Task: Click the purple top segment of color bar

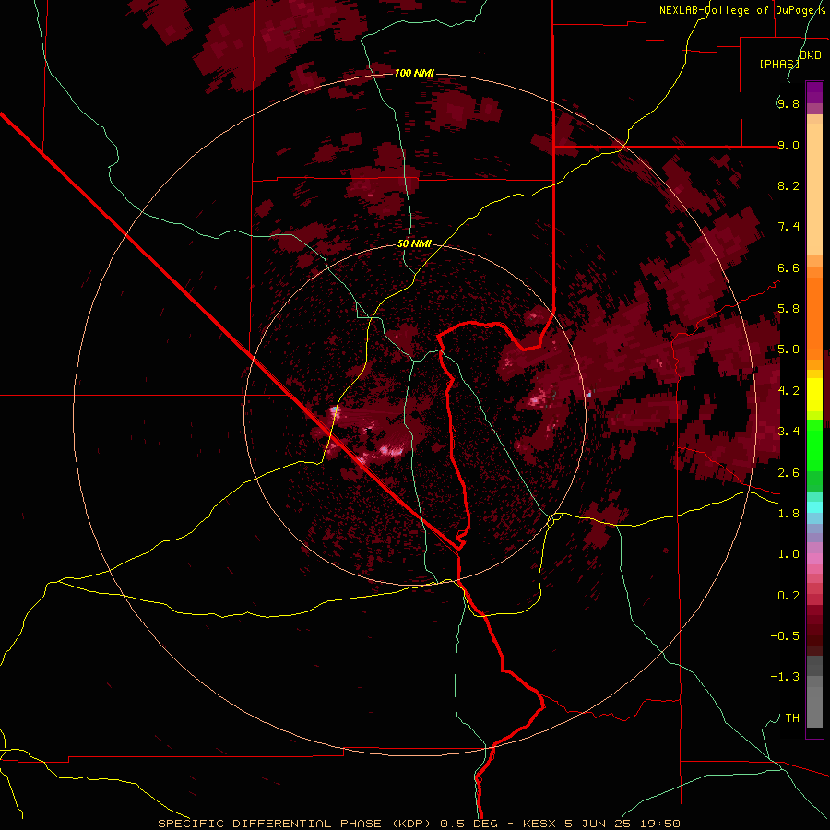Action: [x=814, y=92]
